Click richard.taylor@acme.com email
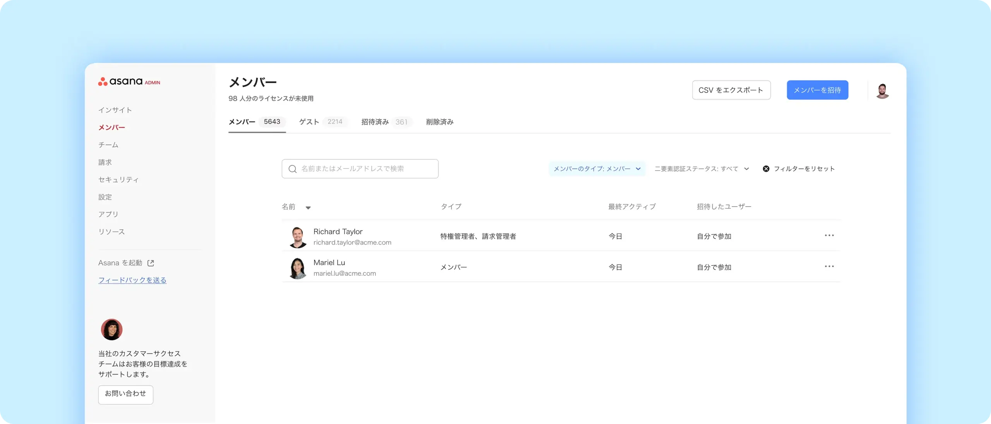The height and width of the screenshot is (424, 991). (x=352, y=242)
